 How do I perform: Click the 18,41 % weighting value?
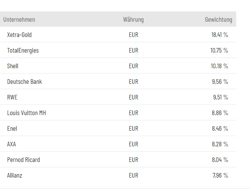pyautogui.click(x=219, y=35)
